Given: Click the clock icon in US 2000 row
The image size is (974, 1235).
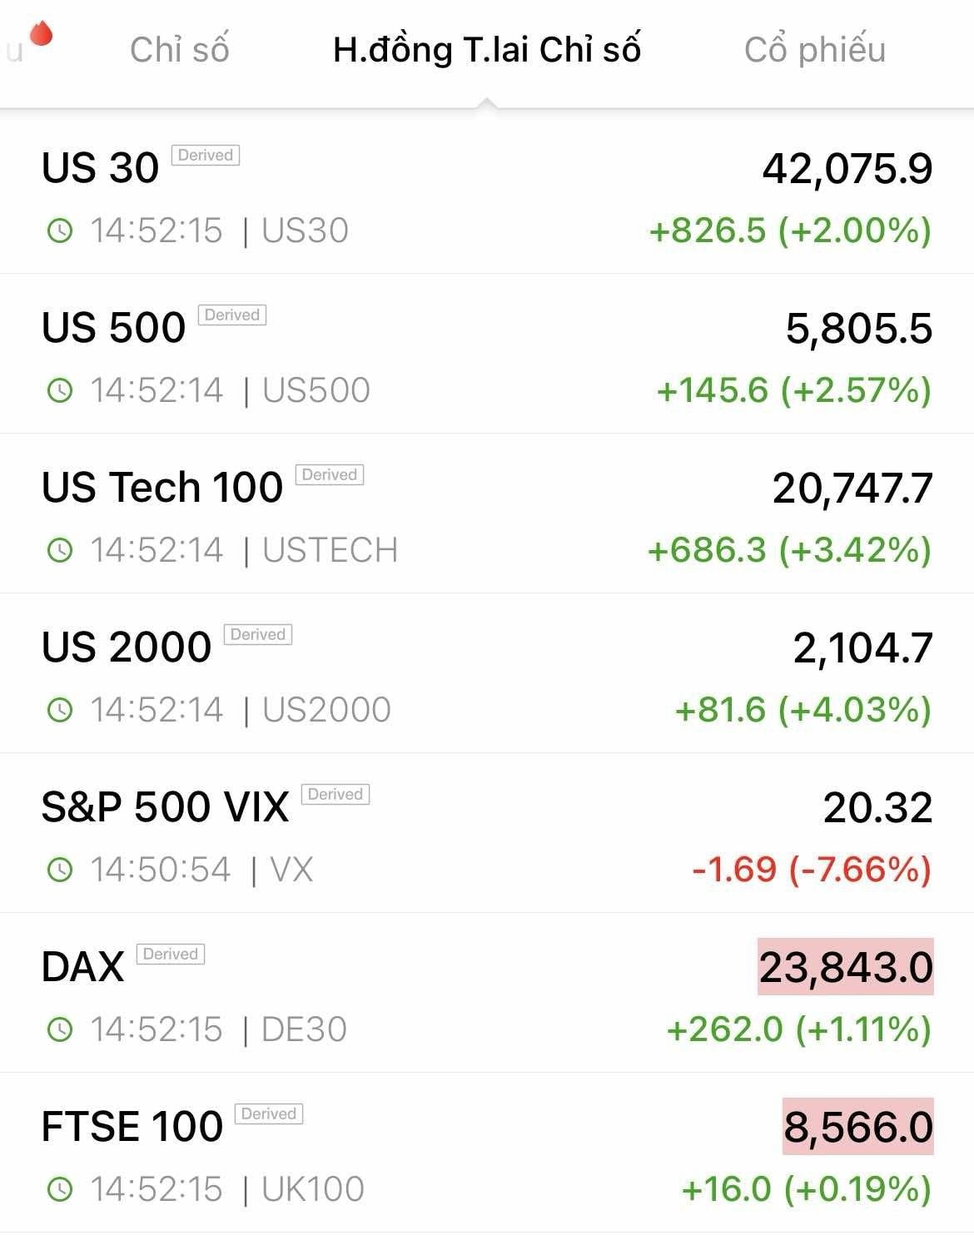Looking at the screenshot, I should (60, 710).
